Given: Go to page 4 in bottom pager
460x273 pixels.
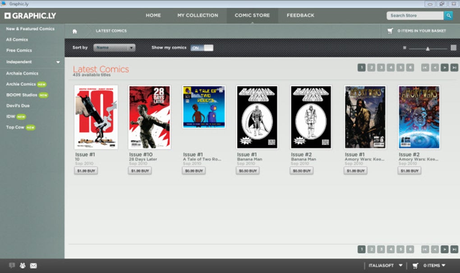Looking at the screenshot, I should [x=391, y=249].
